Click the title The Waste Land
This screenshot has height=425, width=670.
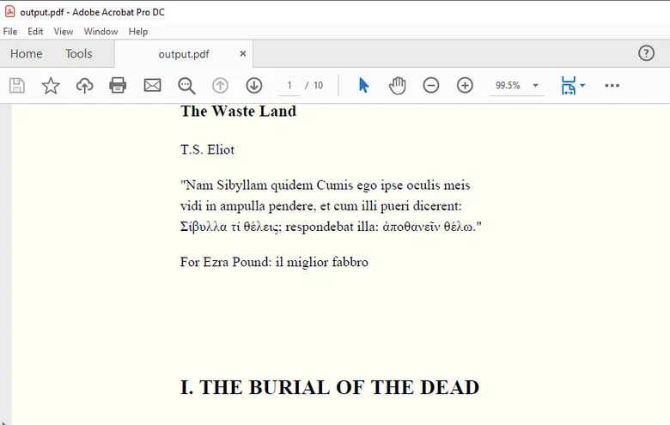click(x=238, y=112)
